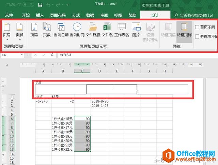Switch to the 数据 tab
Image resolution: width=218 pixels, height=165 pixels.
pos(90,15)
